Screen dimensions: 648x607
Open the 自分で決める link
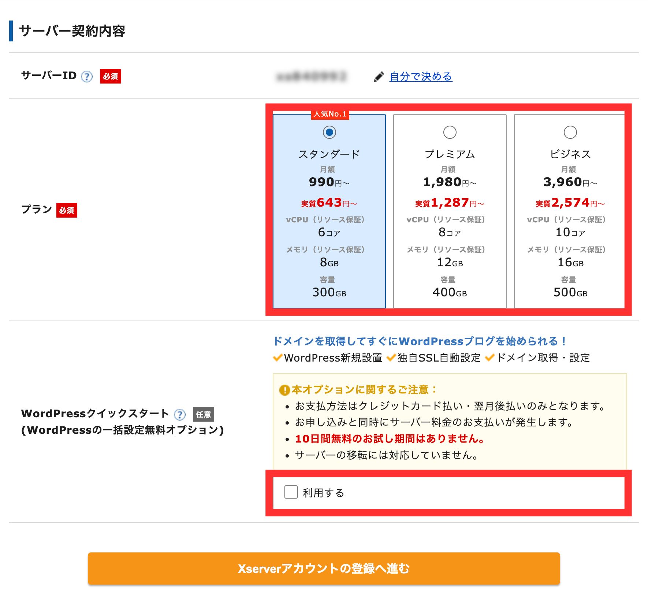tap(421, 77)
